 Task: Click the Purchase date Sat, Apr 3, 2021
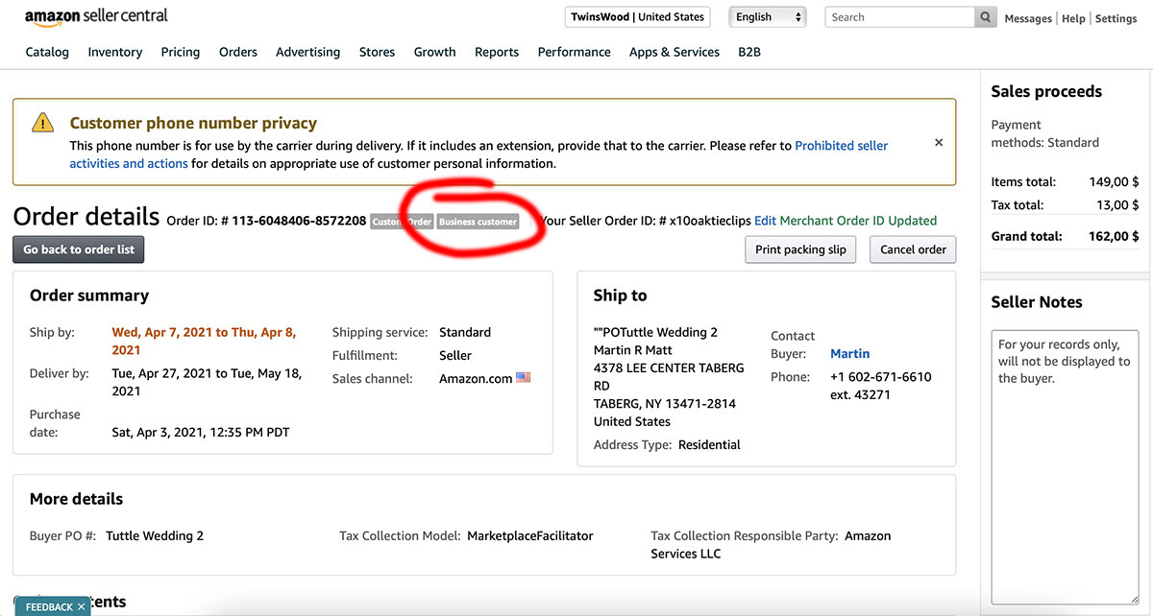point(201,432)
